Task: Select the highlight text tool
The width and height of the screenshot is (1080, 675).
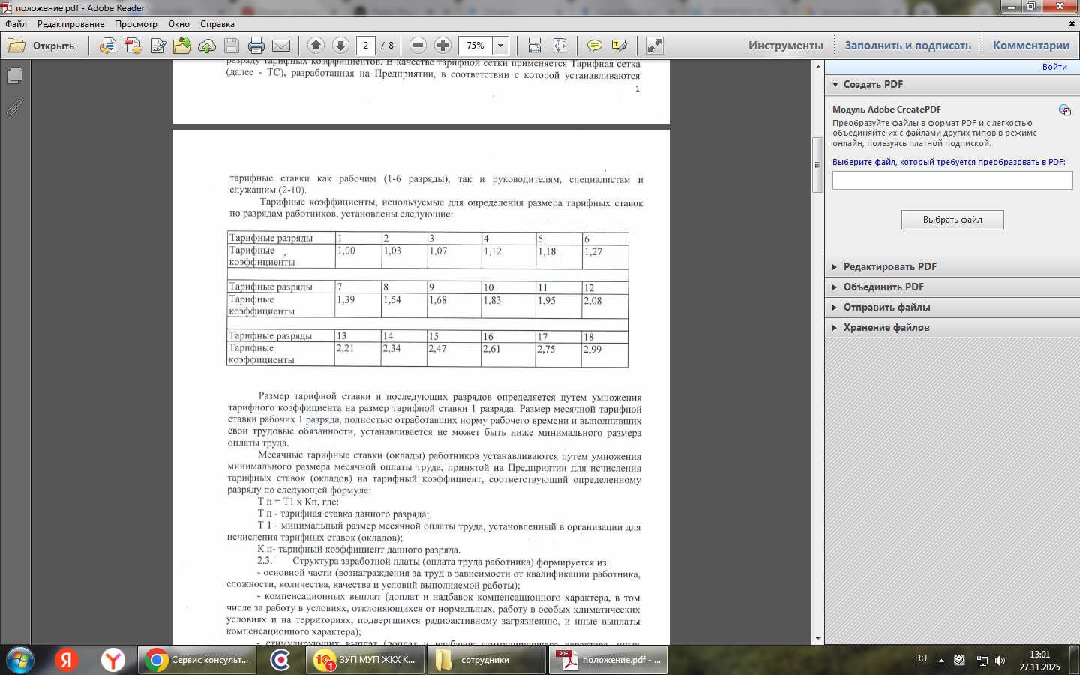Action: 619,46
